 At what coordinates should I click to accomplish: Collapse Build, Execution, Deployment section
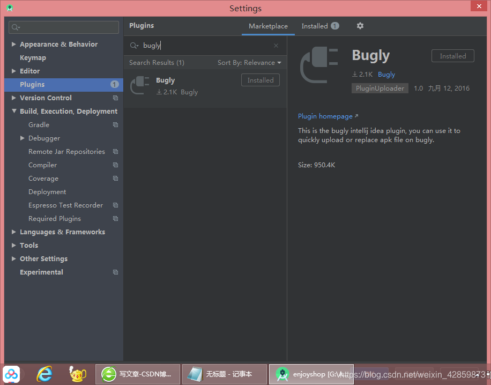click(x=14, y=111)
